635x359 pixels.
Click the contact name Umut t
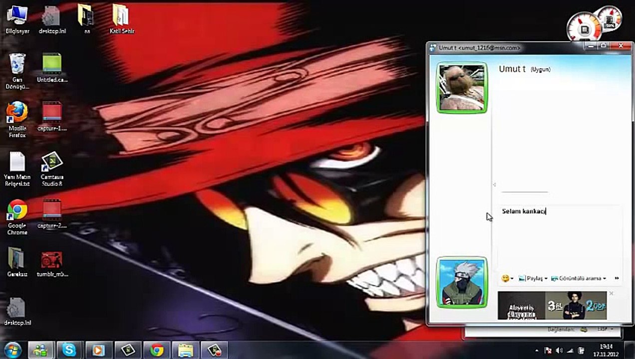point(512,69)
